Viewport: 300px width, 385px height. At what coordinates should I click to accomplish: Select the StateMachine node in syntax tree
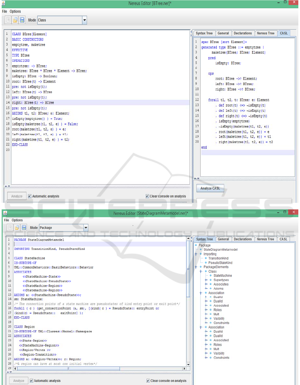coord(222,276)
